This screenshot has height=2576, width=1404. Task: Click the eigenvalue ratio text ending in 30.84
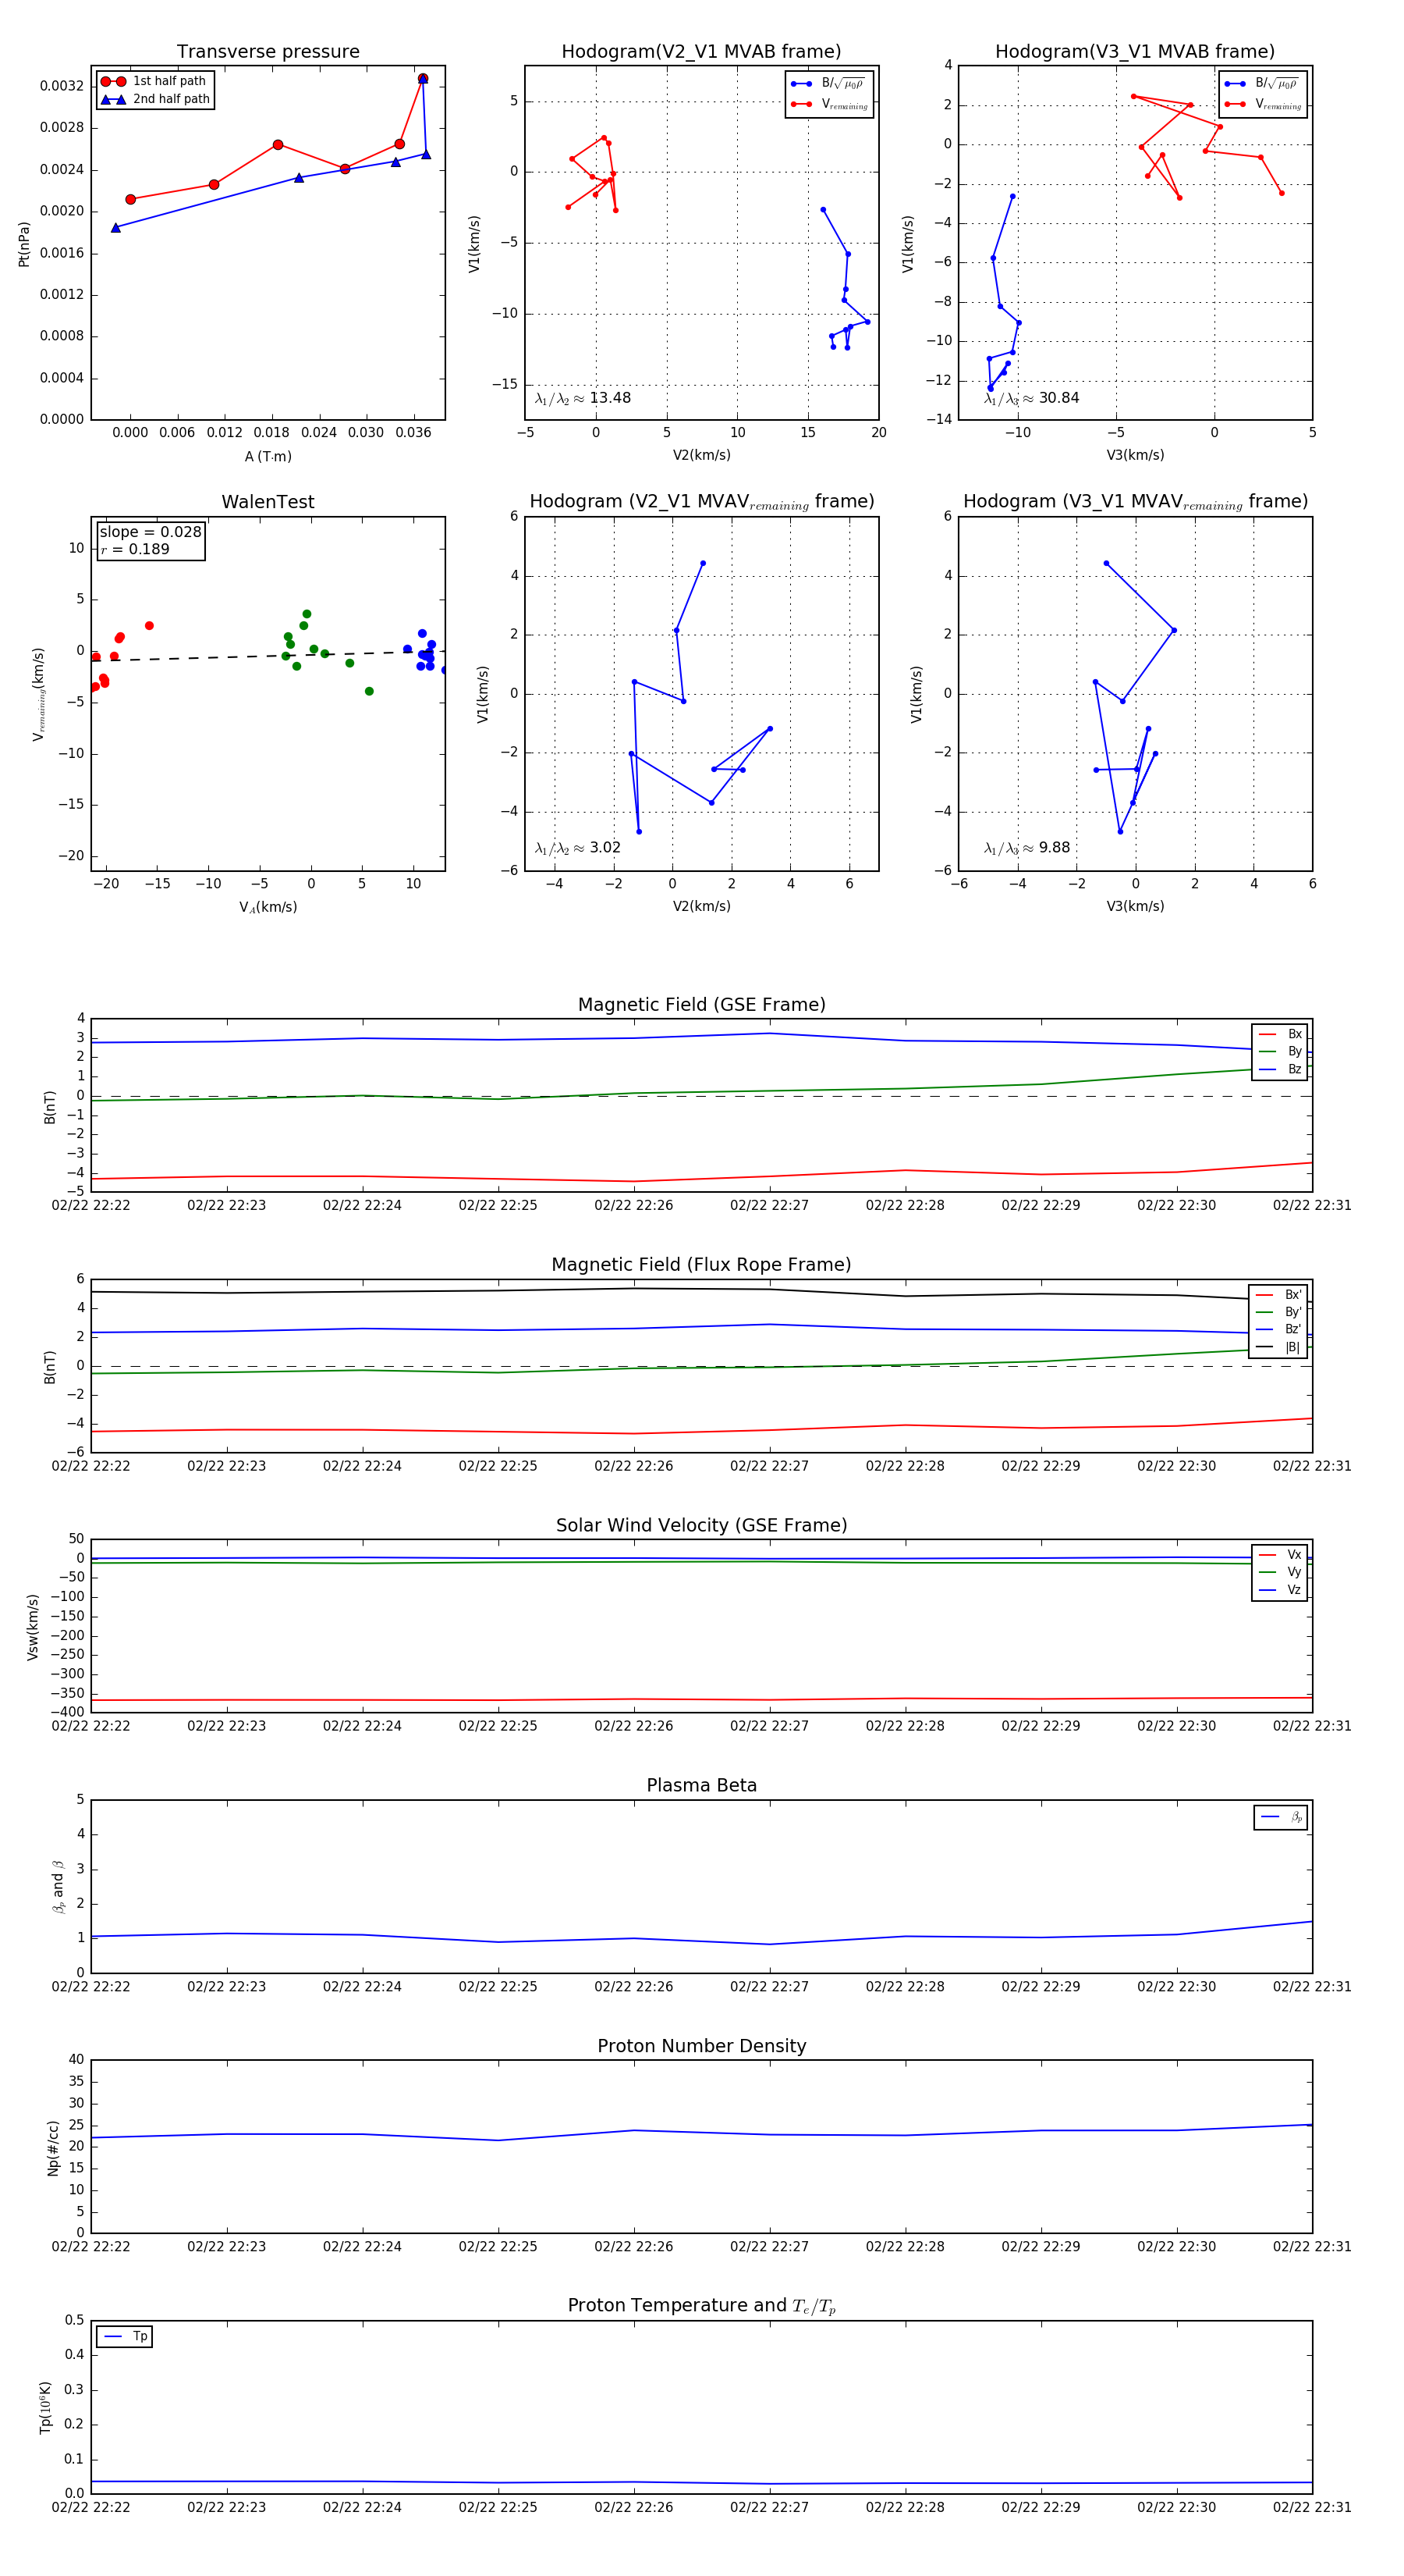[1031, 398]
